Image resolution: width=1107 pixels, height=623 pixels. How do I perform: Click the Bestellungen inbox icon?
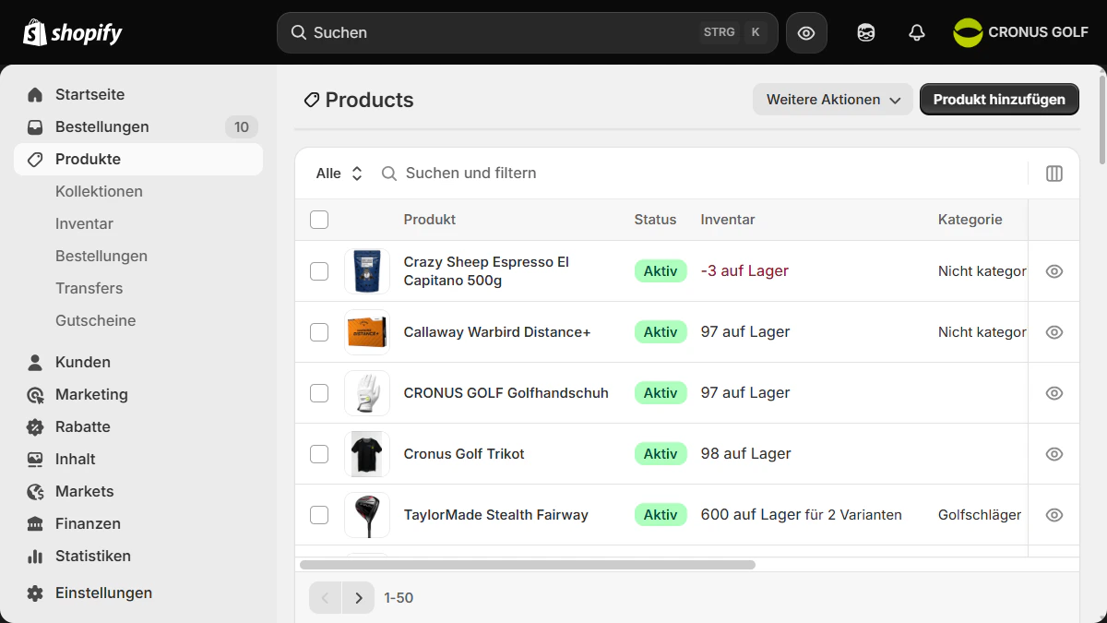point(35,126)
